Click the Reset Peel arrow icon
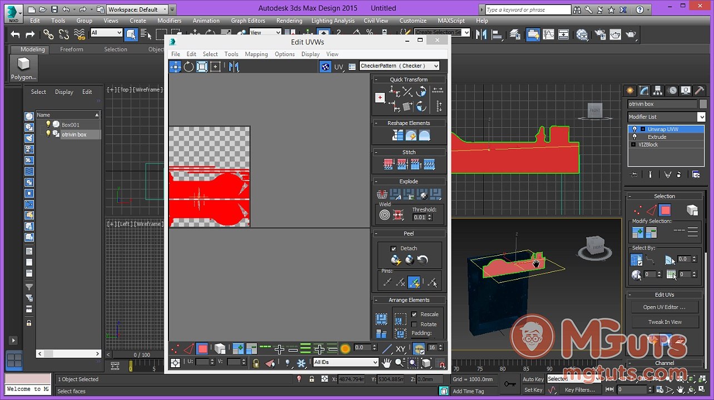The image size is (714, 400). point(423,259)
